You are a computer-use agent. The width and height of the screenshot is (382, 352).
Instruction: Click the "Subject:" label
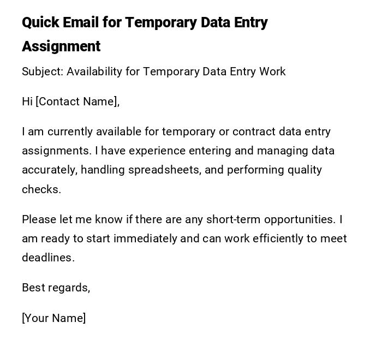42,72
